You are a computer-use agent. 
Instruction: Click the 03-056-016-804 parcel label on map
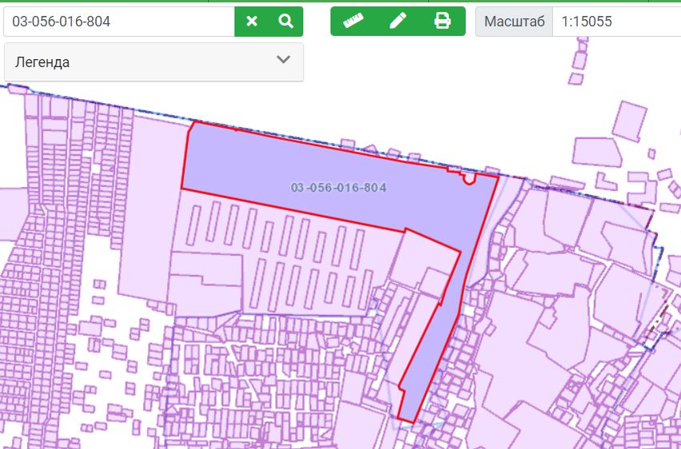(x=339, y=189)
